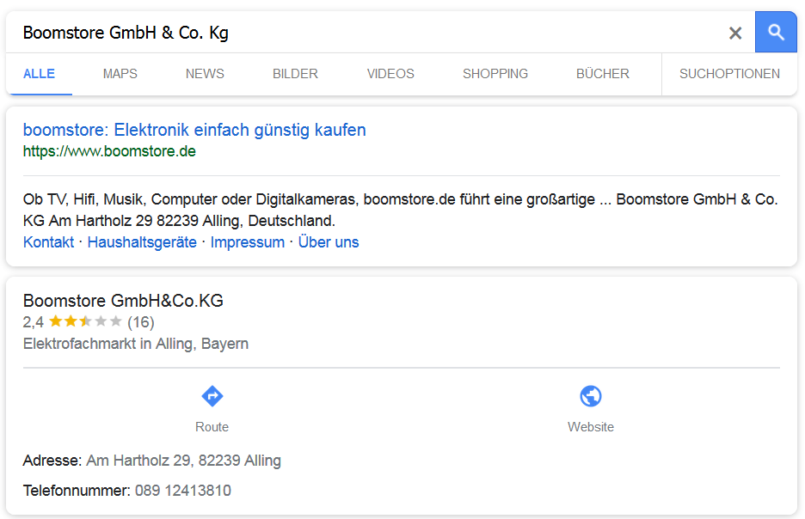The width and height of the screenshot is (805, 519).
Task: Open the Über uns sitelink
Action: (329, 242)
